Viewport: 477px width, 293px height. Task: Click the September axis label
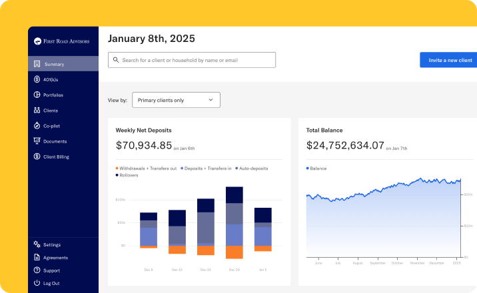(378, 263)
